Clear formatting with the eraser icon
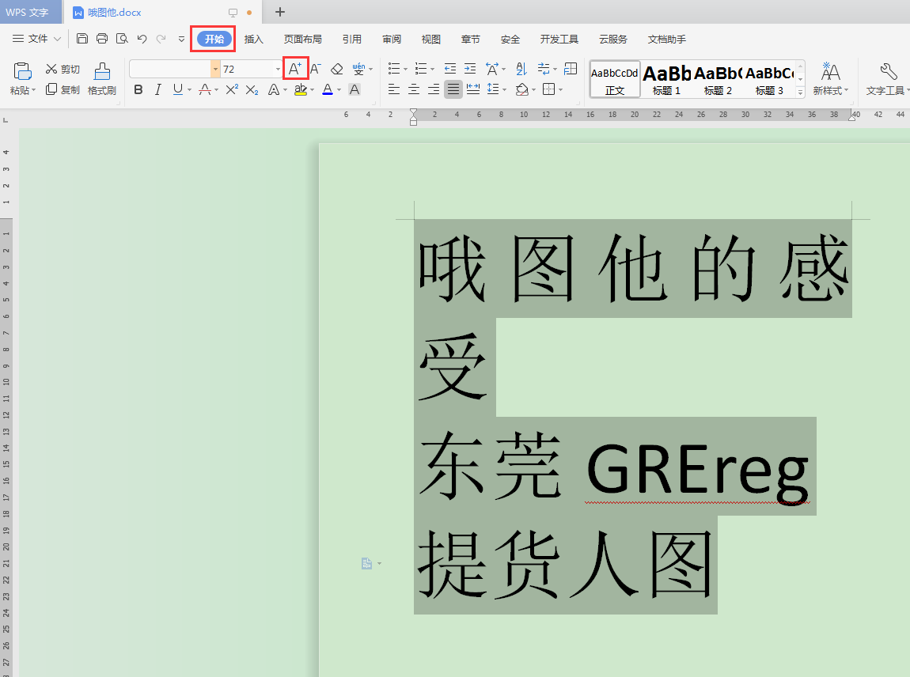This screenshot has width=910, height=677. 336,69
